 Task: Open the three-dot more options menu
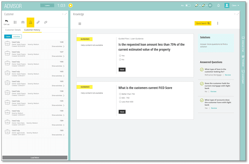click(217, 23)
